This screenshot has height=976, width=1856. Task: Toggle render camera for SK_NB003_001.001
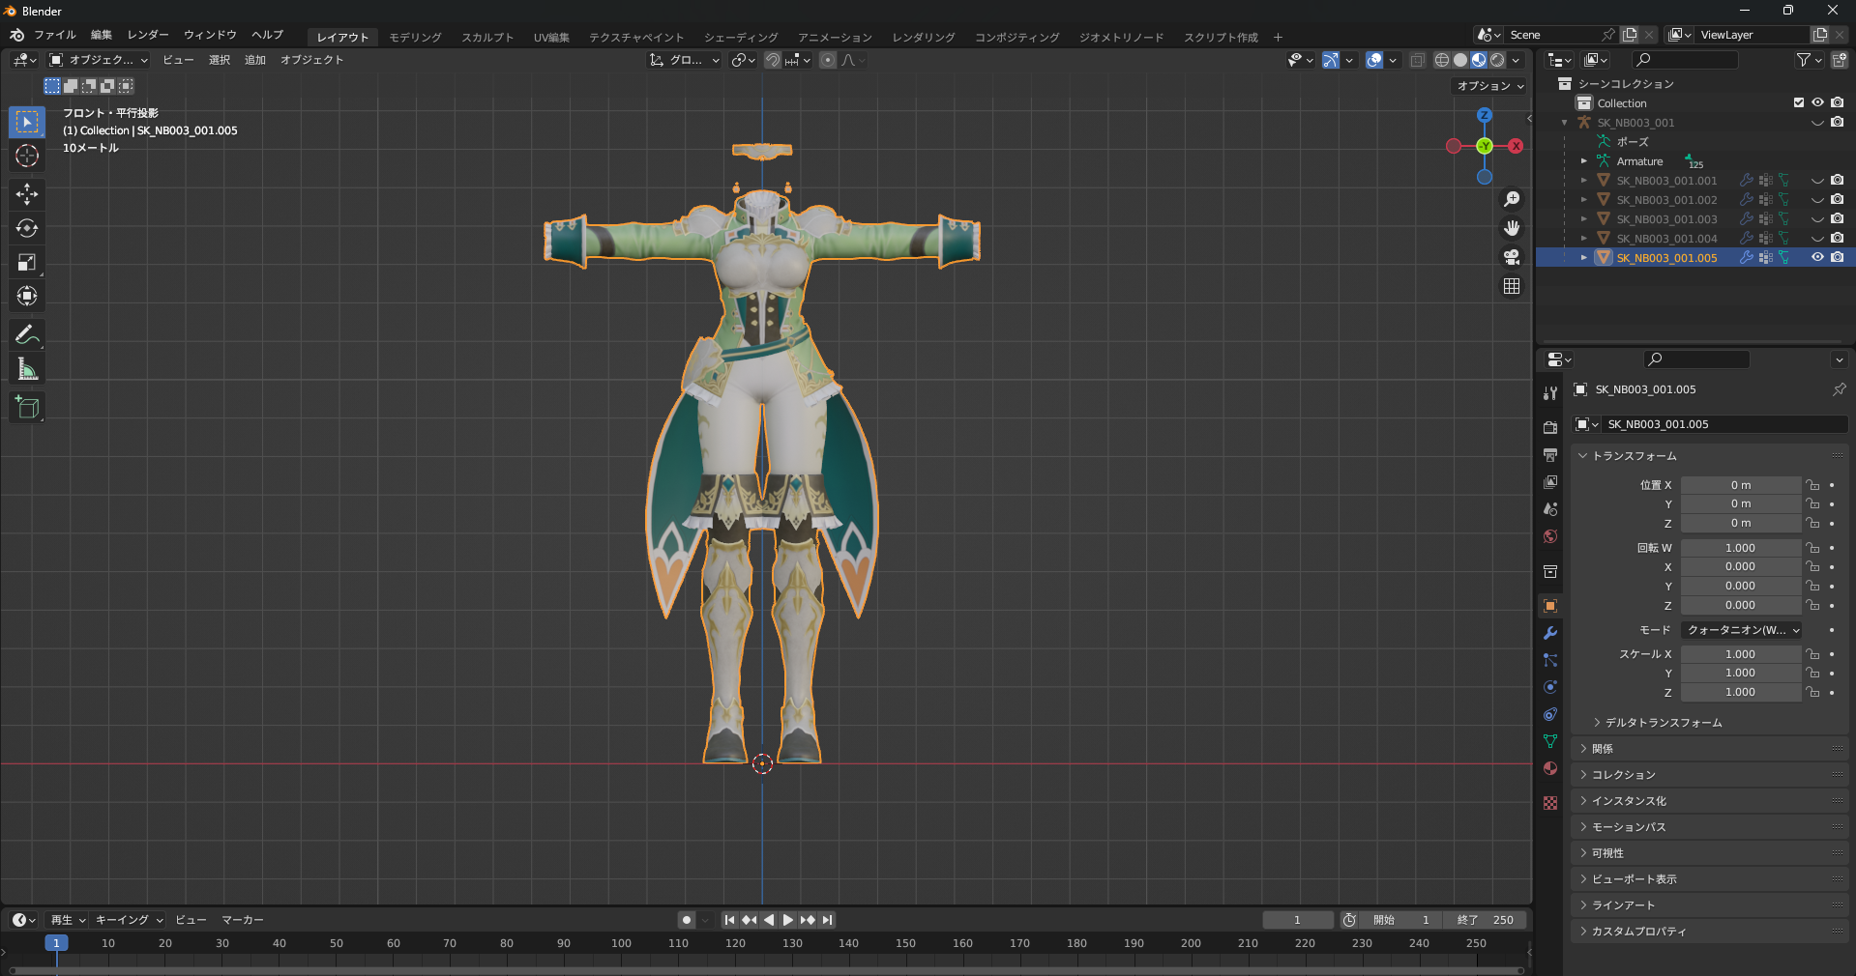tap(1837, 180)
